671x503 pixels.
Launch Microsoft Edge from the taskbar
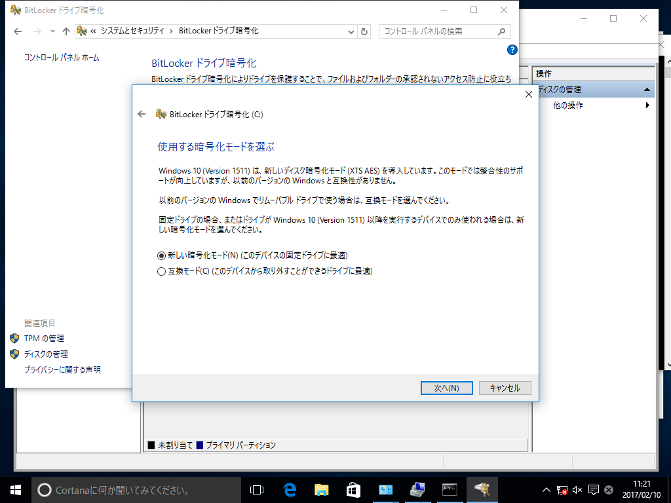click(x=290, y=490)
